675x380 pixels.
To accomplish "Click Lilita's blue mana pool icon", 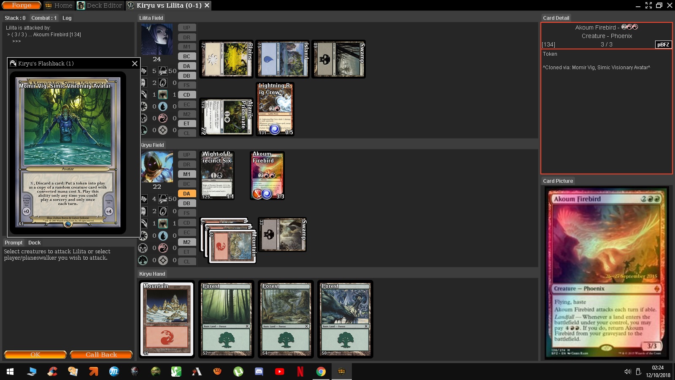I will (163, 106).
